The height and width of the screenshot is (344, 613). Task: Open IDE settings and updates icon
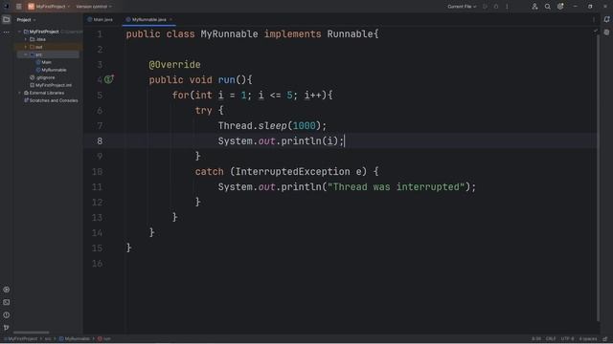click(x=560, y=7)
